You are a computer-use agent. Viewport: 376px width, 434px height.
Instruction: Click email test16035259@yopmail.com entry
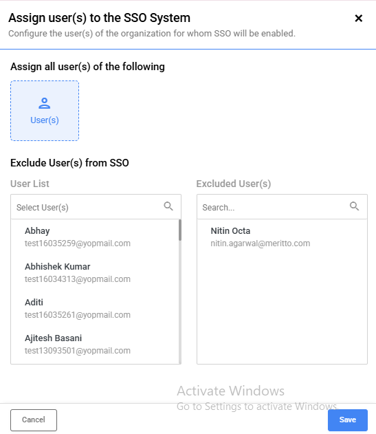point(78,243)
